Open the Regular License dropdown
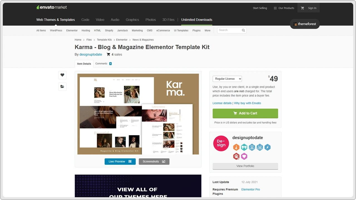 pos(227,79)
